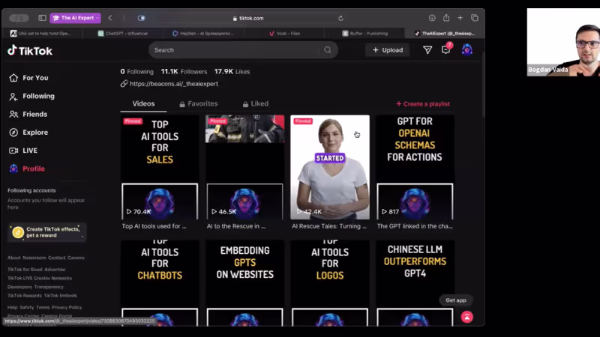Click the TikTok logo
600x337 pixels.
(x=30, y=50)
